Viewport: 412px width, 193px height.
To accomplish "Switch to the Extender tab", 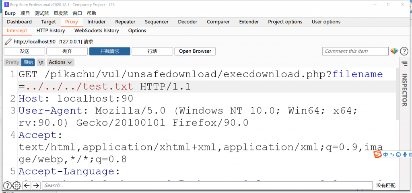I will click(x=249, y=22).
